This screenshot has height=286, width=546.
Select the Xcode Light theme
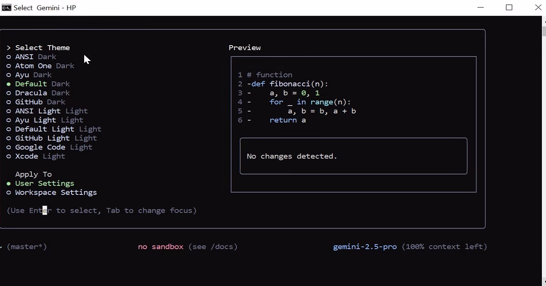(36, 157)
